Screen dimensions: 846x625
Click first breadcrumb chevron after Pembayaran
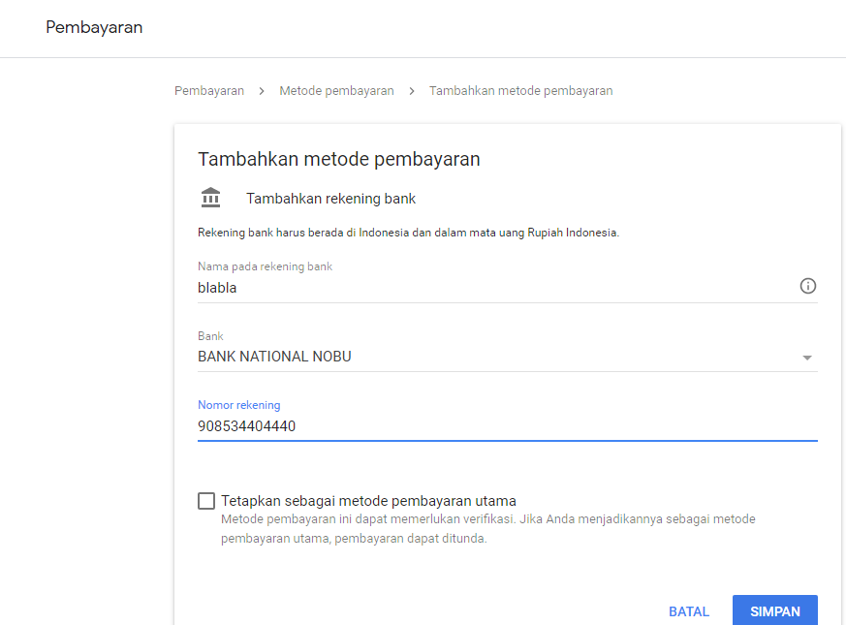pos(262,91)
